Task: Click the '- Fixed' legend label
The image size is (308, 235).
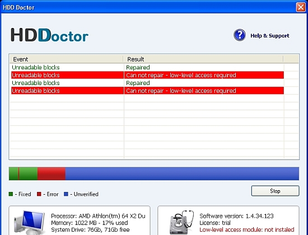Action: click(23, 194)
